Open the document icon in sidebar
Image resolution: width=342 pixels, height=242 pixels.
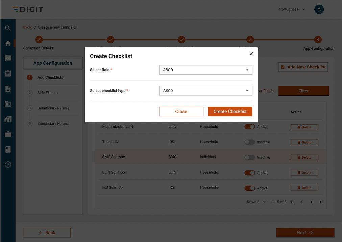8,89
